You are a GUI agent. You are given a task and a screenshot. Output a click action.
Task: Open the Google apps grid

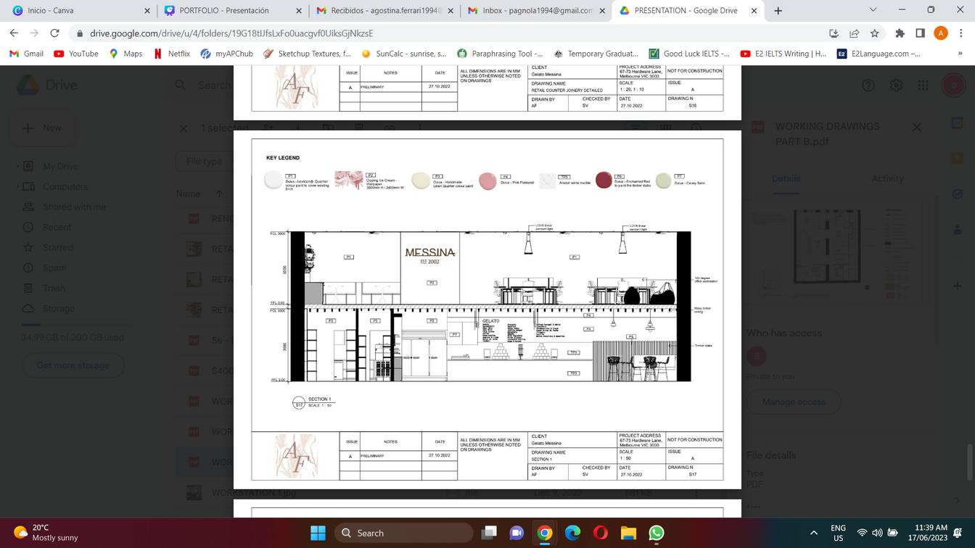click(x=923, y=85)
